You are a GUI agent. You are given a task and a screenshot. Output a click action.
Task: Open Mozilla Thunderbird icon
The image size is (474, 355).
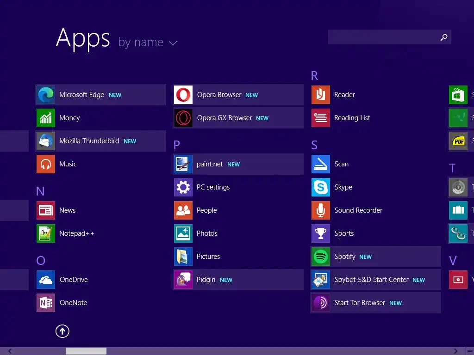[x=46, y=141]
